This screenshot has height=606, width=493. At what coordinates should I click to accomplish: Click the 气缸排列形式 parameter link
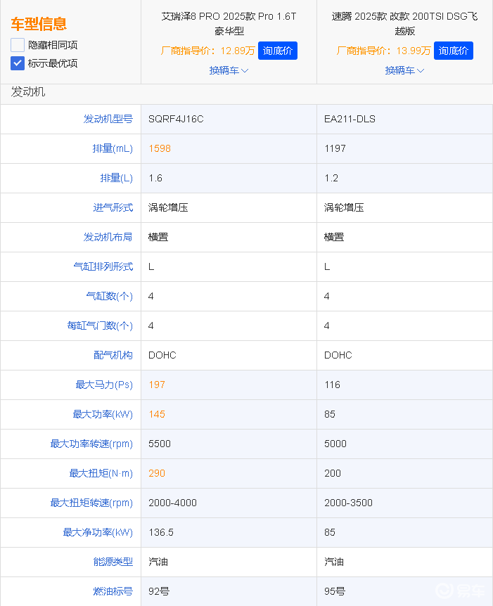103,266
